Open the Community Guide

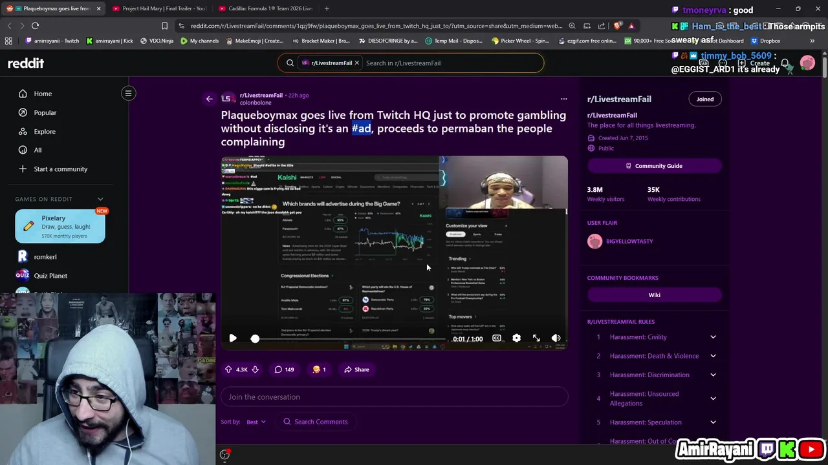(654, 166)
